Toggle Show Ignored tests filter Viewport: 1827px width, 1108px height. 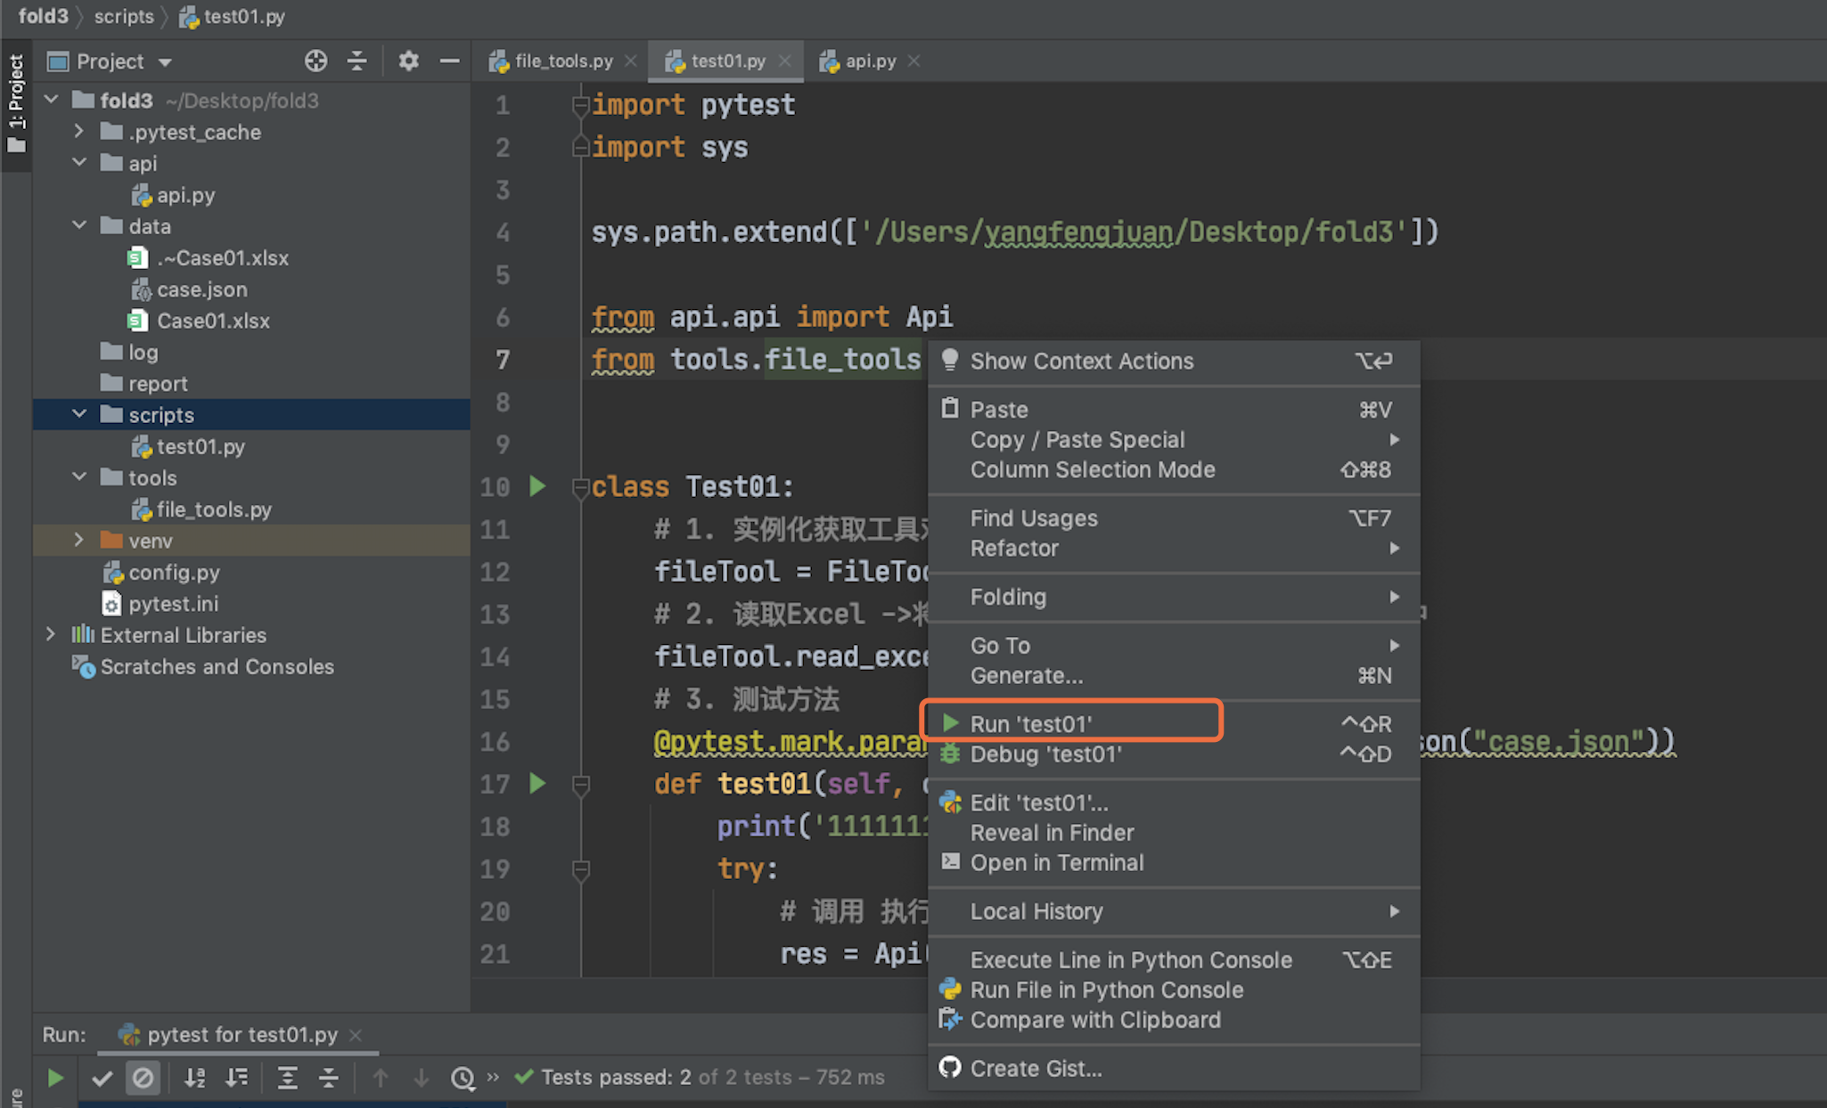click(143, 1079)
